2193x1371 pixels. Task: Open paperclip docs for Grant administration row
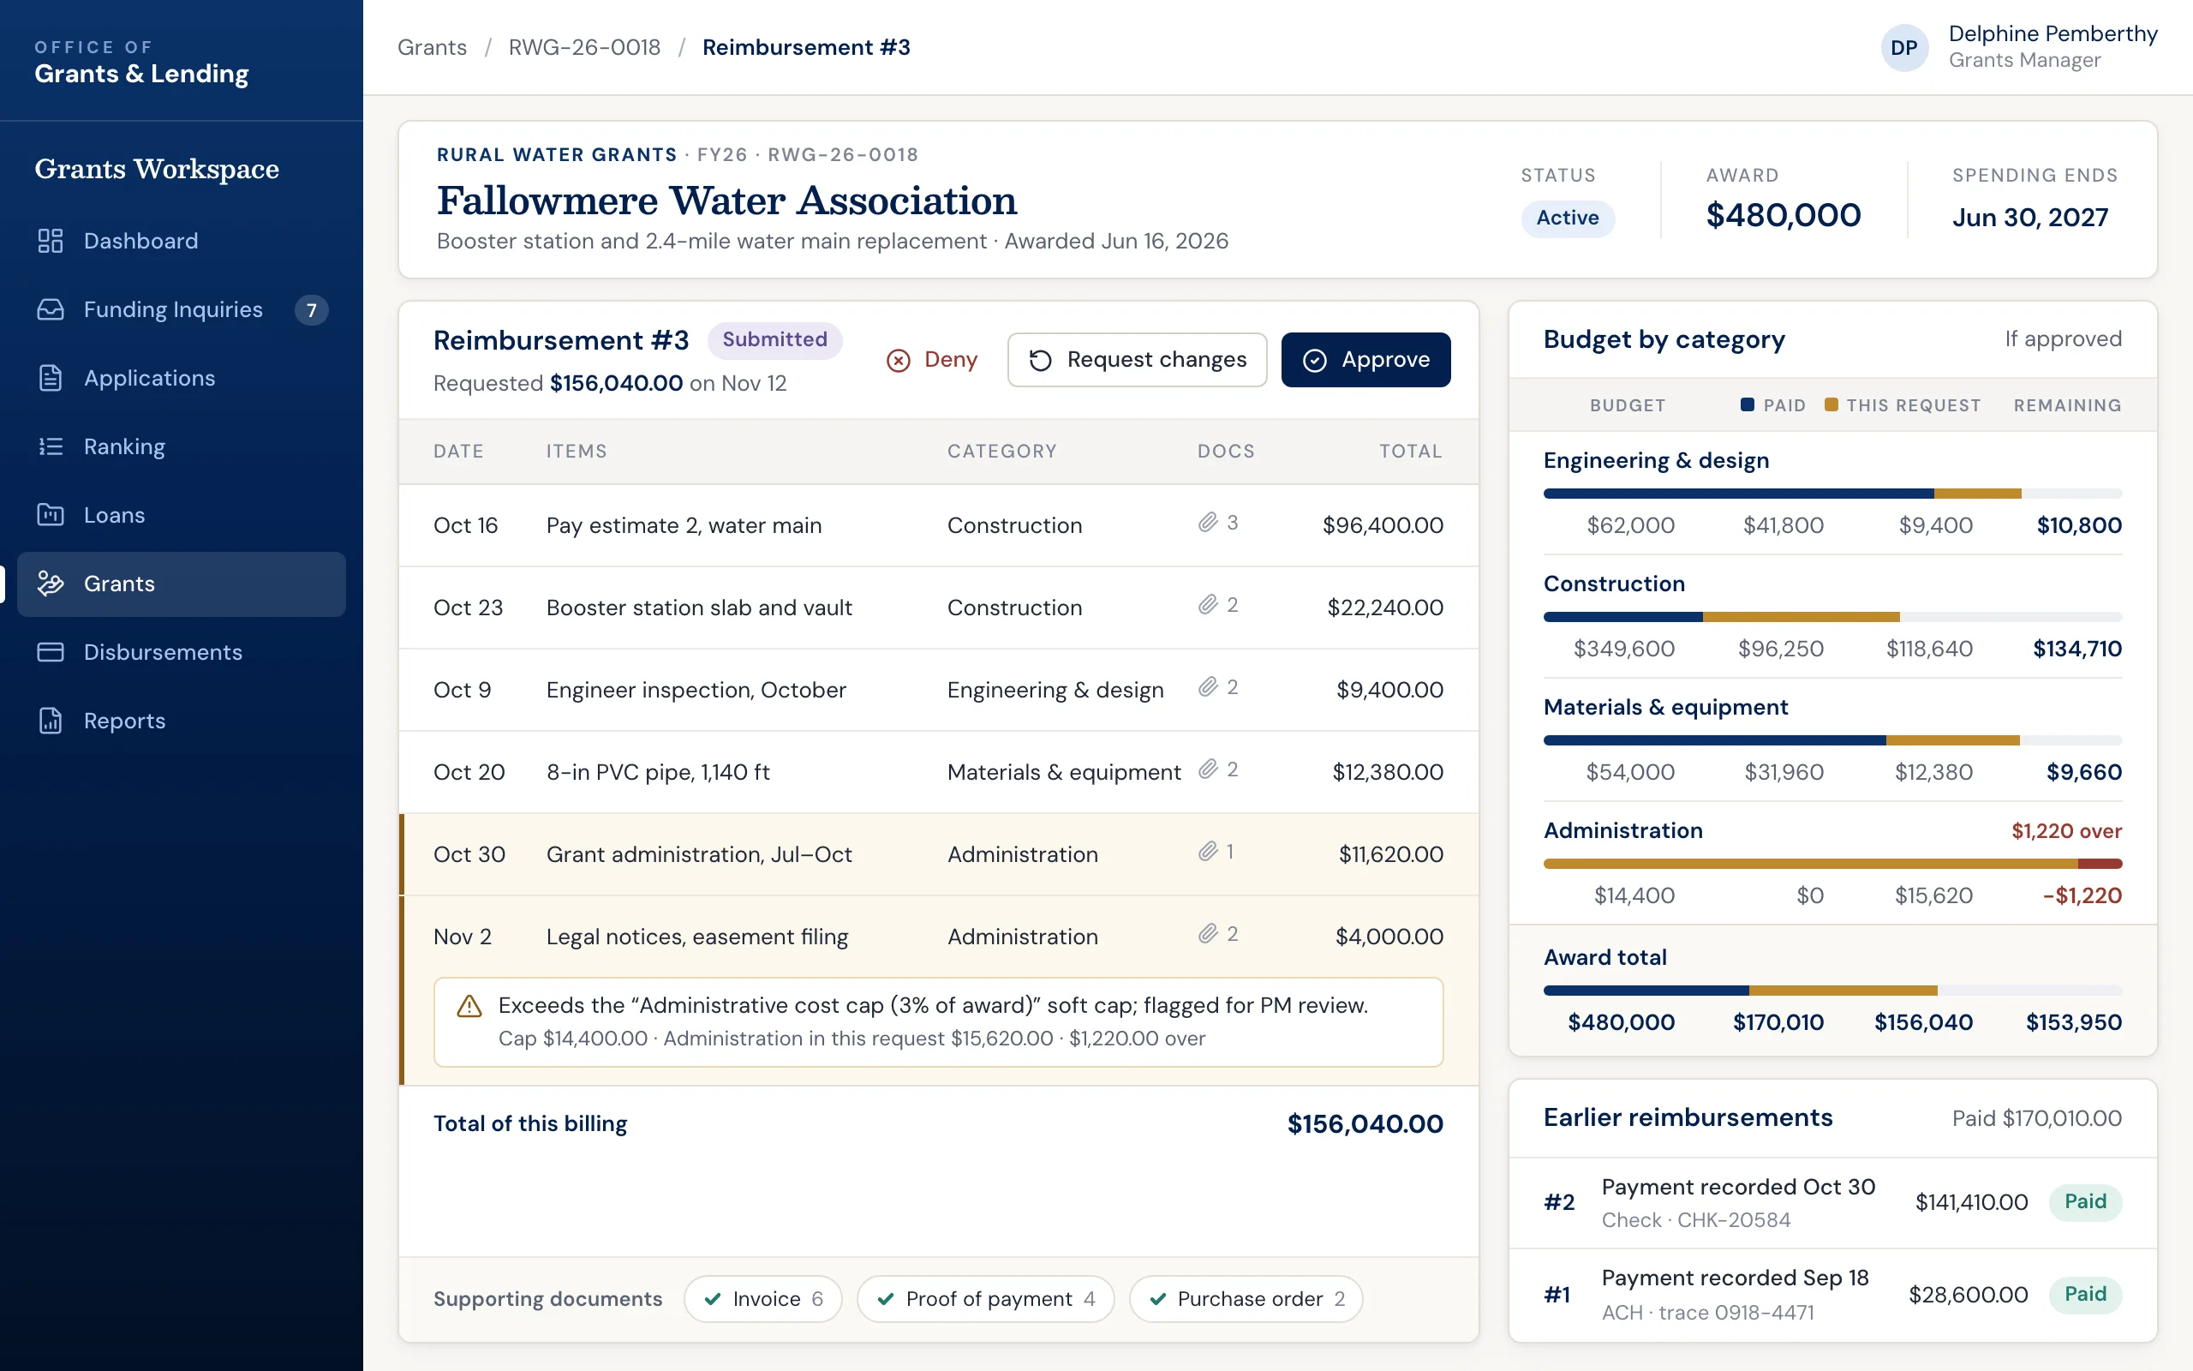click(1207, 852)
